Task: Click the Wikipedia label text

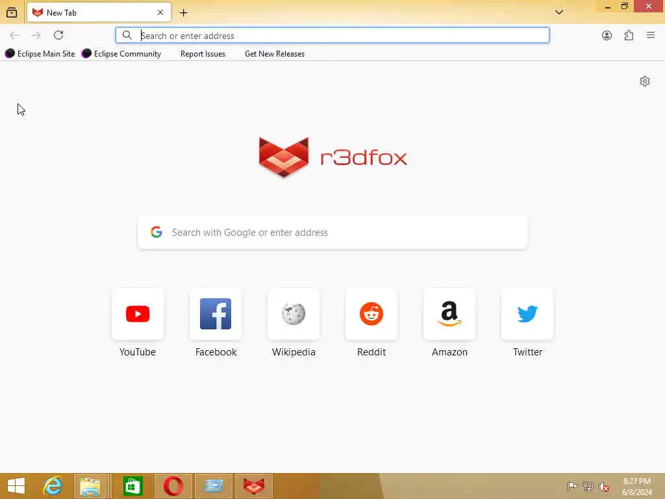Action: 294,352
